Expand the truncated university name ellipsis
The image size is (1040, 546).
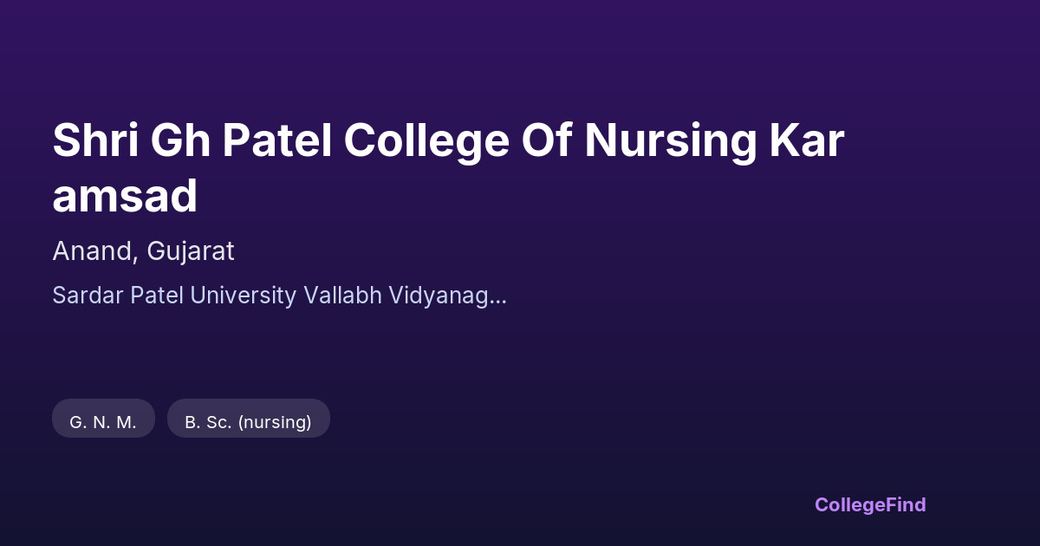coord(498,296)
